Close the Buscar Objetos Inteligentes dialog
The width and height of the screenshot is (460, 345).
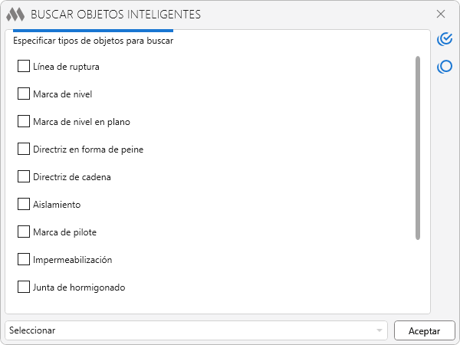coord(441,14)
